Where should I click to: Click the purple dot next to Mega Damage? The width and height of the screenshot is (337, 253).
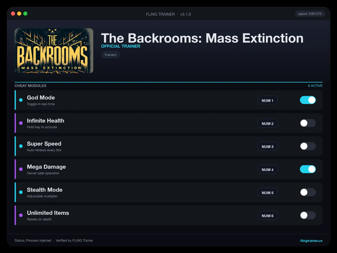coord(21,169)
